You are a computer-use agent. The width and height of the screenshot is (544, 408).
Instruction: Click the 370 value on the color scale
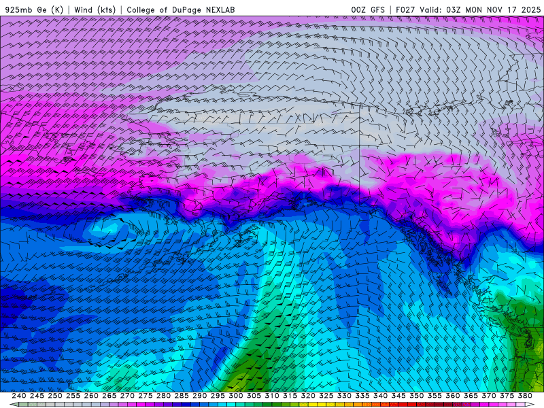pyautogui.click(x=489, y=396)
